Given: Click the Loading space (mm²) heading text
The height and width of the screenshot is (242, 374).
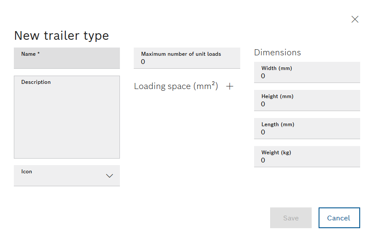Looking at the screenshot, I should tap(176, 86).
